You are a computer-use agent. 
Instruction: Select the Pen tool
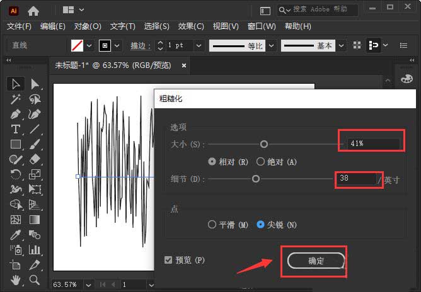(16, 114)
